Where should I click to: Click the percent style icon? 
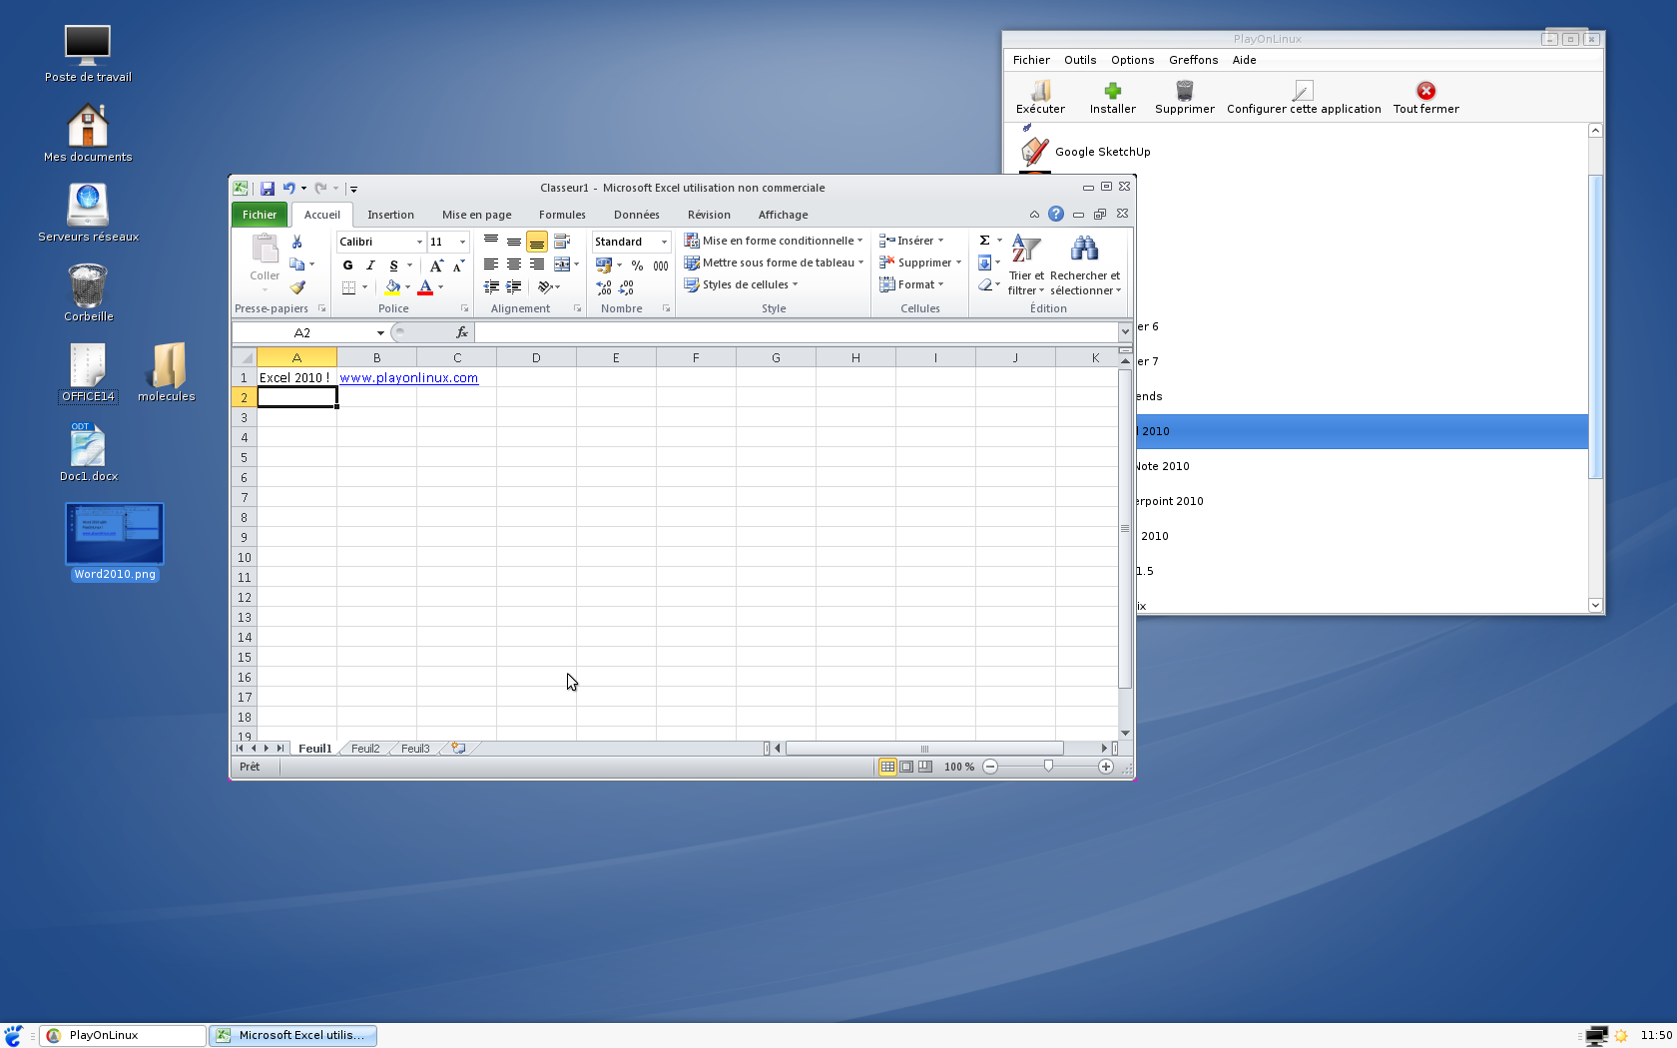(x=637, y=265)
